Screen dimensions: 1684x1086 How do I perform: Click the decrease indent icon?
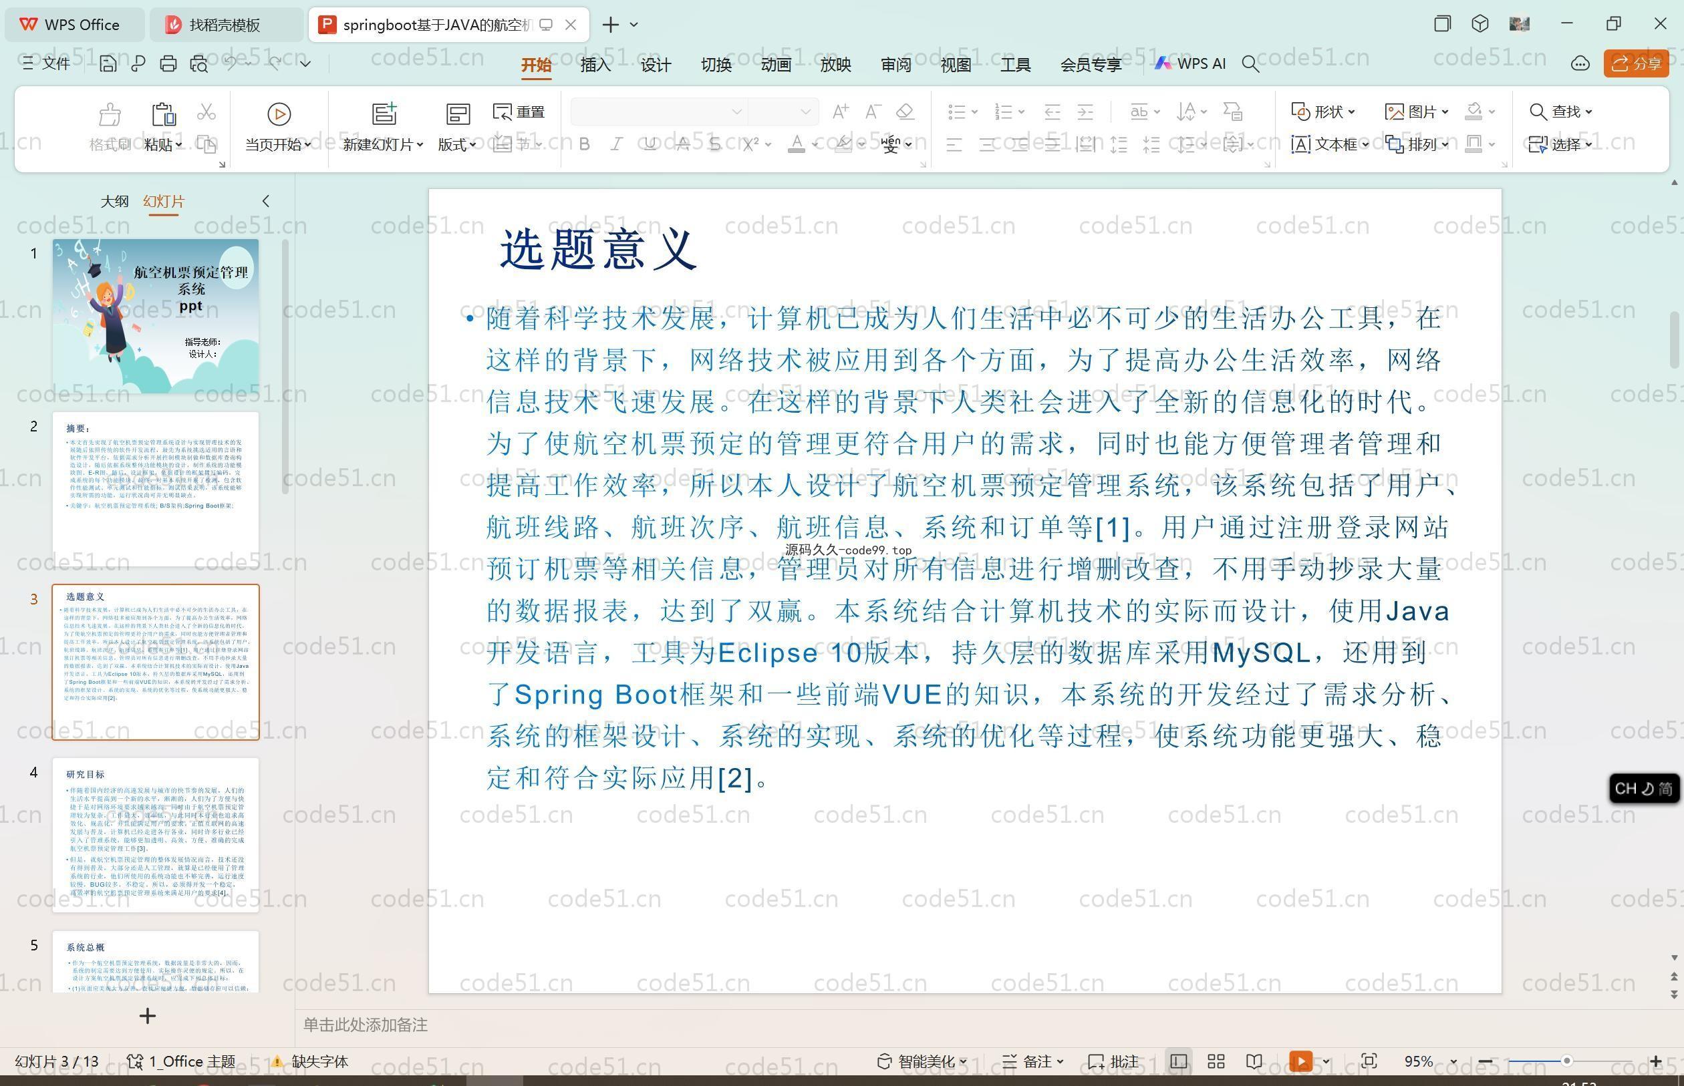(x=1052, y=112)
